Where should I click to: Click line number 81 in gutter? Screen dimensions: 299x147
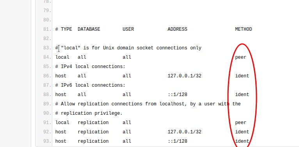47,29
